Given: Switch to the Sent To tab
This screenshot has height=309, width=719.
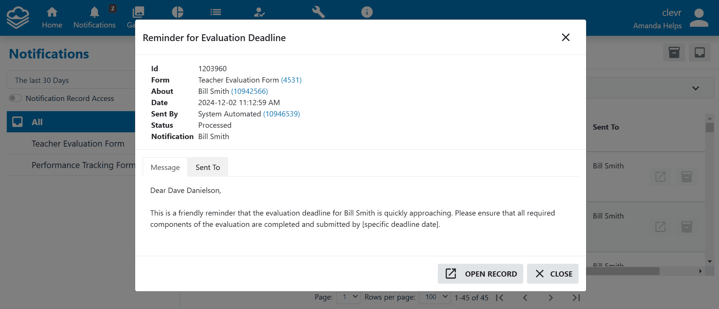Looking at the screenshot, I should coord(208,167).
